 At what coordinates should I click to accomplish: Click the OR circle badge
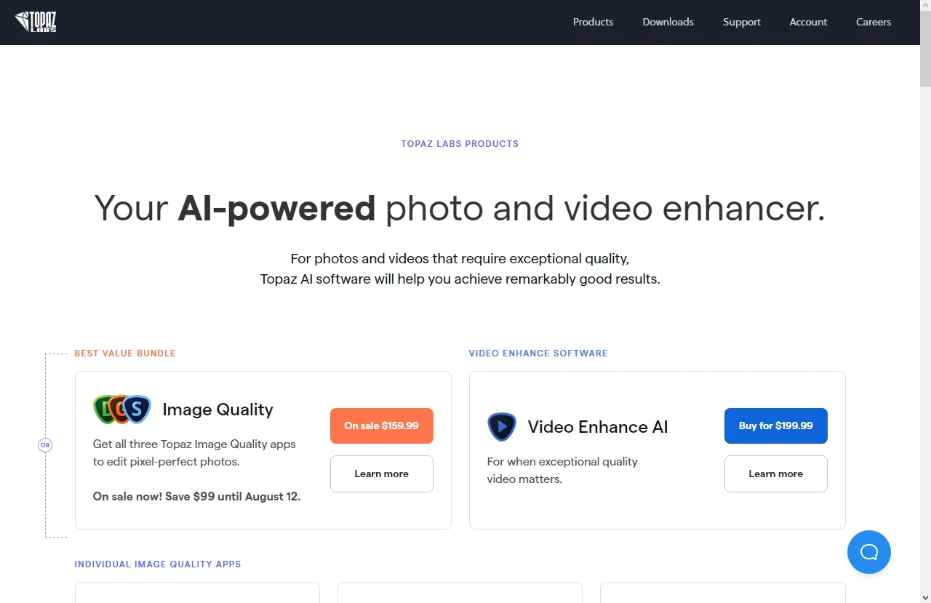click(x=45, y=444)
